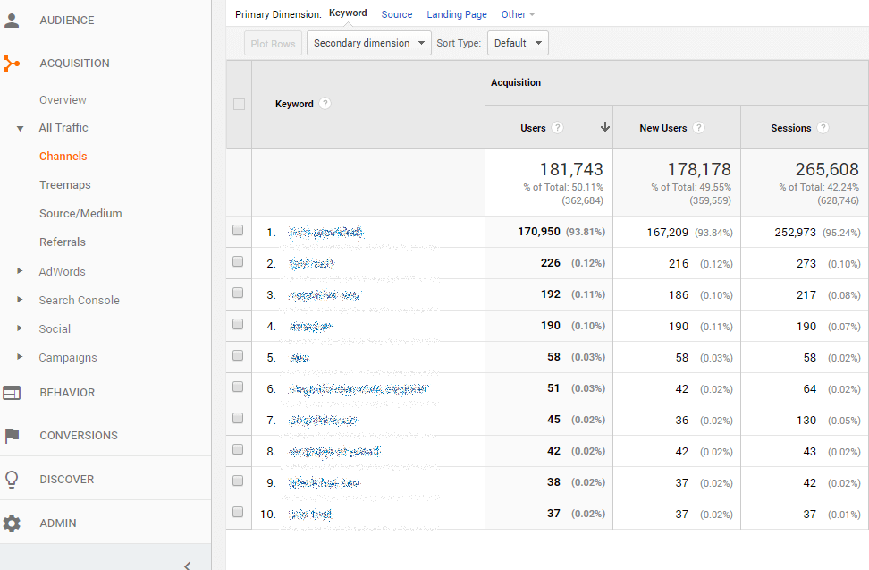Open help tooltip next to Users header
The width and height of the screenshot is (869, 570).
pos(558,128)
